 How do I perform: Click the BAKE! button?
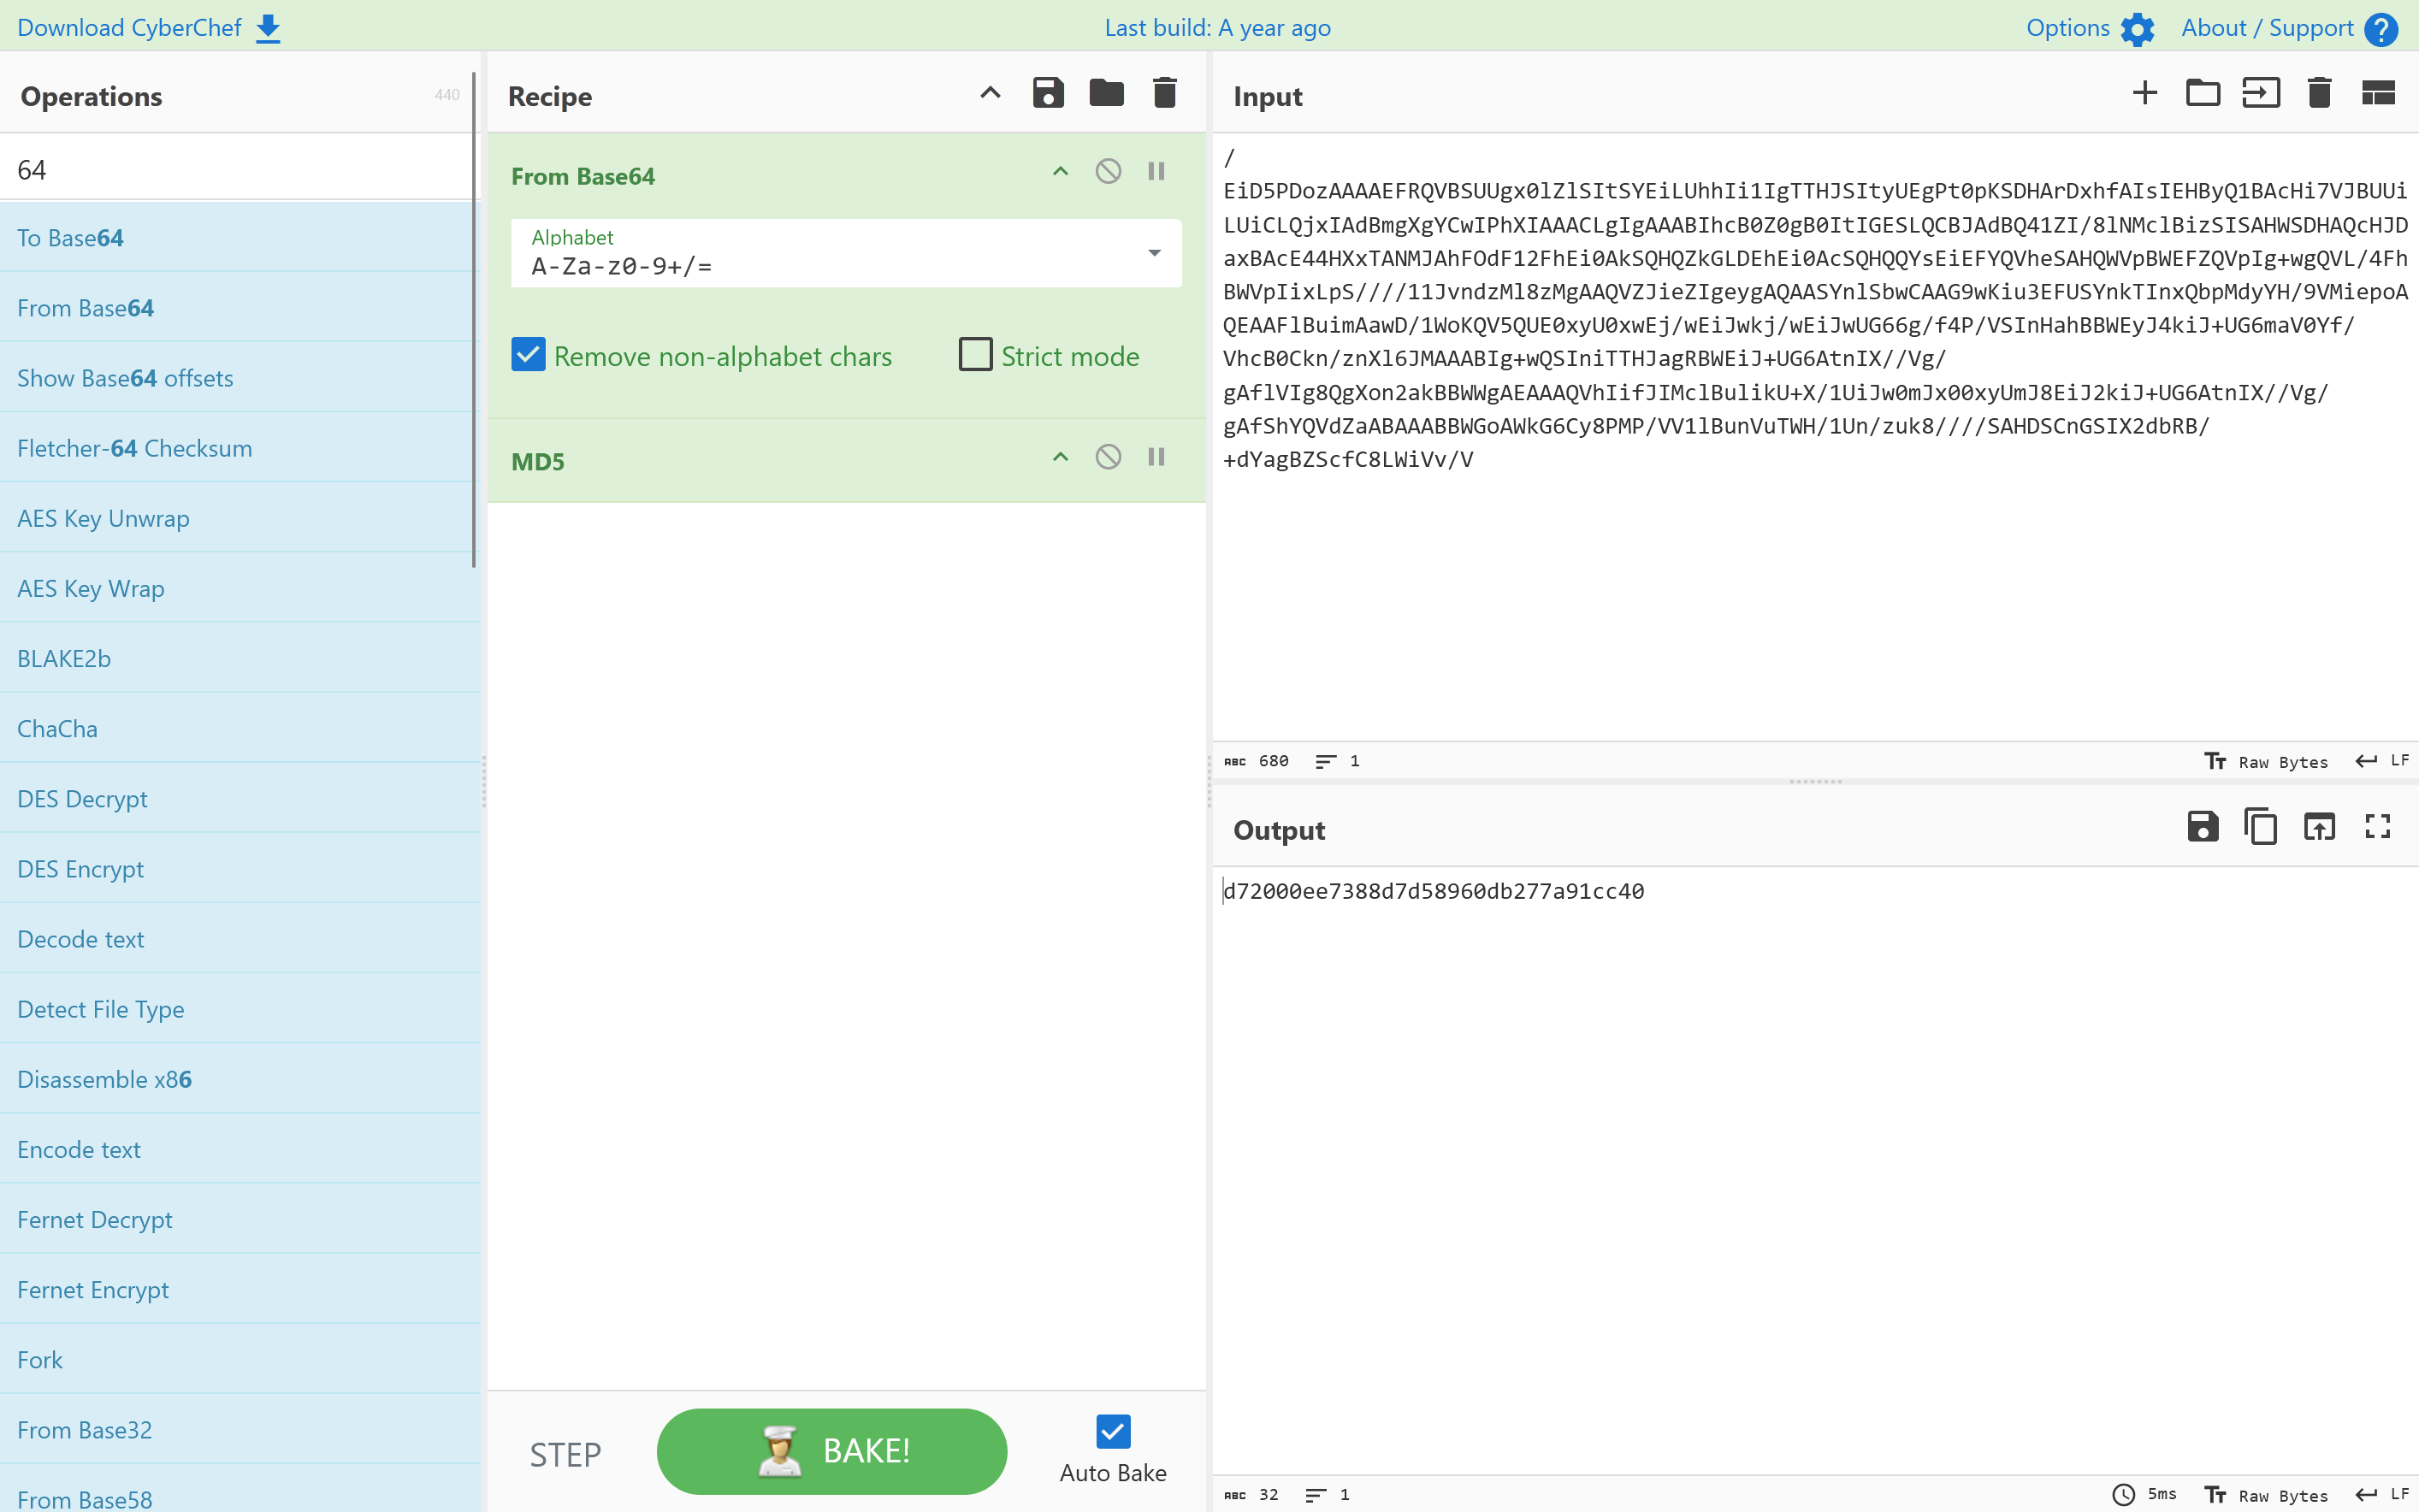coord(831,1451)
